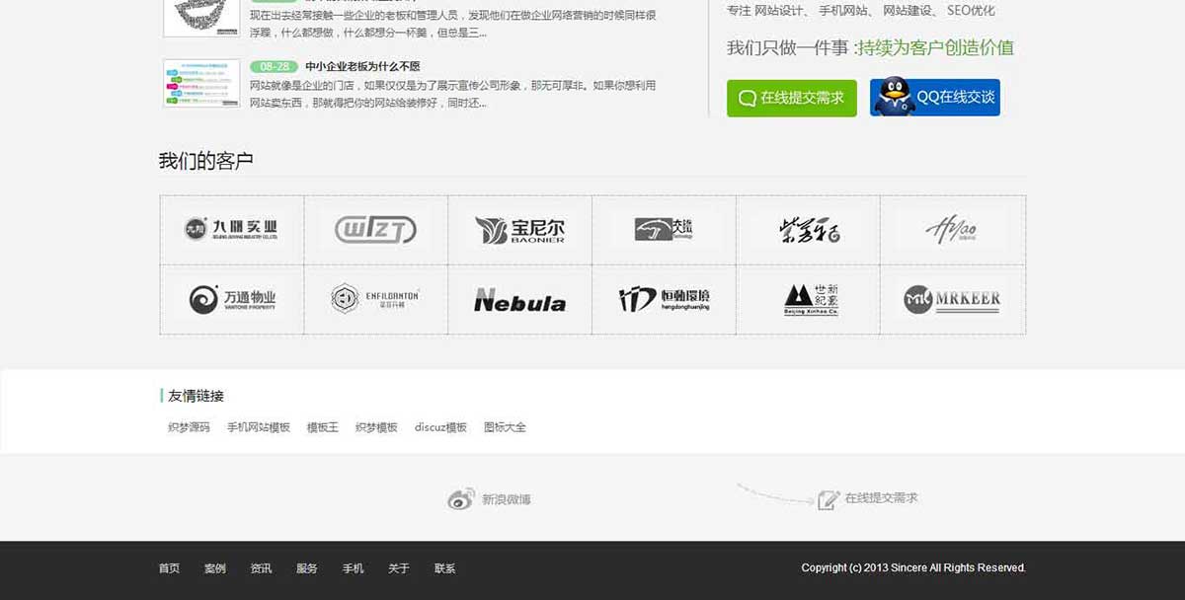Click the word-cloud article thumbnail
The width and height of the screenshot is (1185, 600).
coord(201,18)
